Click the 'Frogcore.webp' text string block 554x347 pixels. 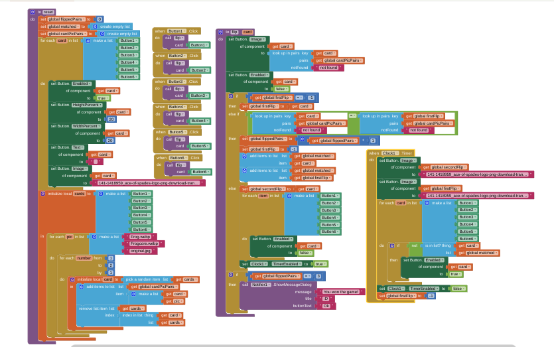145,243
